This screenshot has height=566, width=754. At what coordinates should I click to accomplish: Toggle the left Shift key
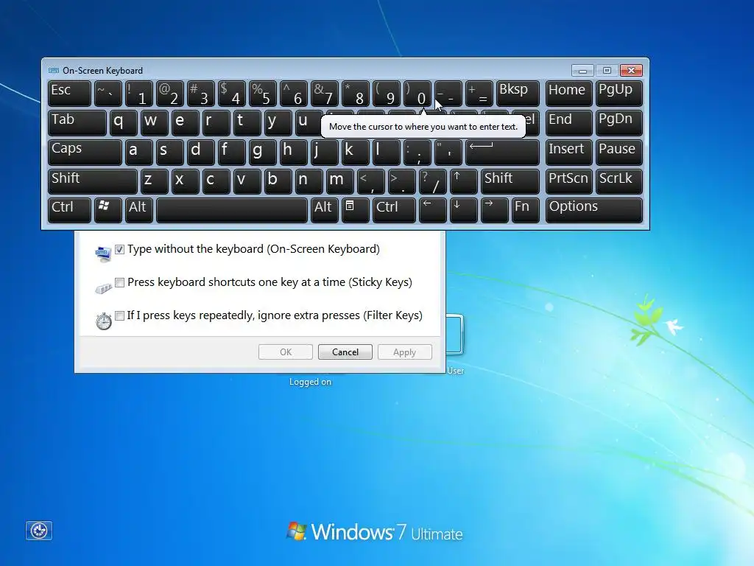pos(93,181)
